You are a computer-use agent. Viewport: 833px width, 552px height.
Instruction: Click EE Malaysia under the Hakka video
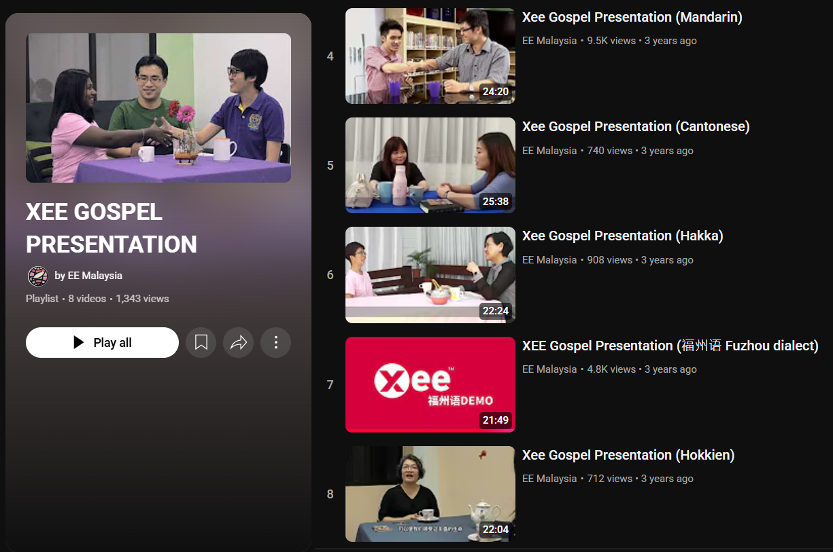[549, 260]
